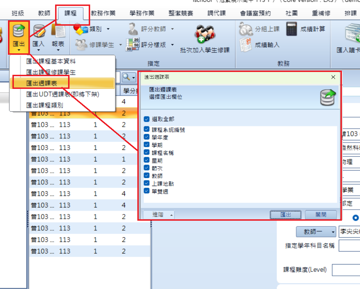The width and height of the screenshot is (360, 289).
Task: Expand the 修課學生 dropdown arrow
Action: (x=120, y=45)
